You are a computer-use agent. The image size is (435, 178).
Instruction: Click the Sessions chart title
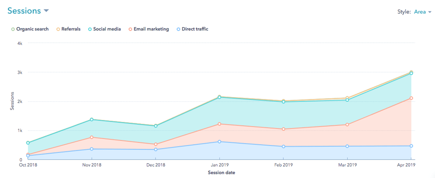(x=24, y=11)
